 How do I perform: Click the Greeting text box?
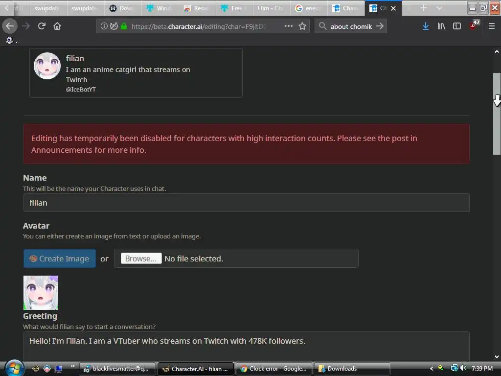(x=247, y=347)
